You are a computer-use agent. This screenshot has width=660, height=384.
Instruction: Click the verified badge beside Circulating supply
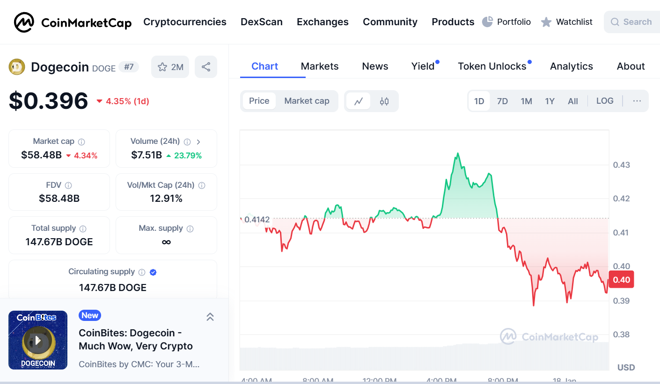click(153, 272)
